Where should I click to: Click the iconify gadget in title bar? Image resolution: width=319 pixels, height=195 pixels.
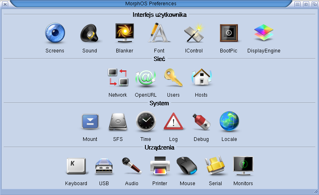pyautogui.click(x=297, y=4)
